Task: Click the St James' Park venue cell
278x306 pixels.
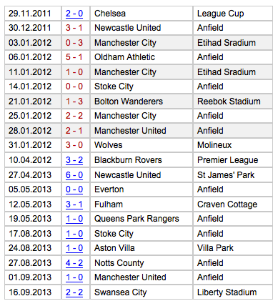Action: (x=233, y=175)
